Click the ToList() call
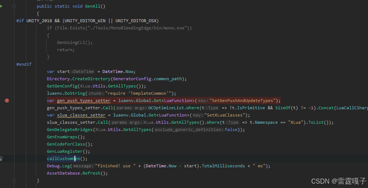 tap(319, 122)
